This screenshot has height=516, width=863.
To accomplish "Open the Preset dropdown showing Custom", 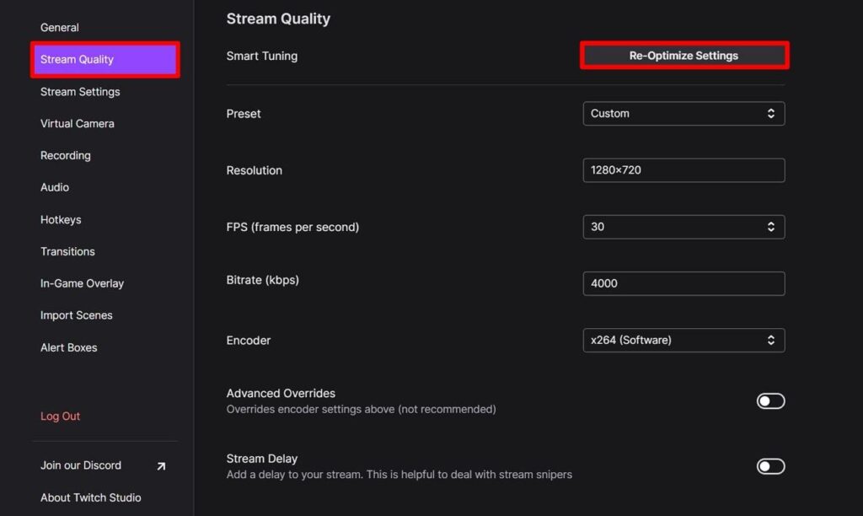I will (683, 113).
